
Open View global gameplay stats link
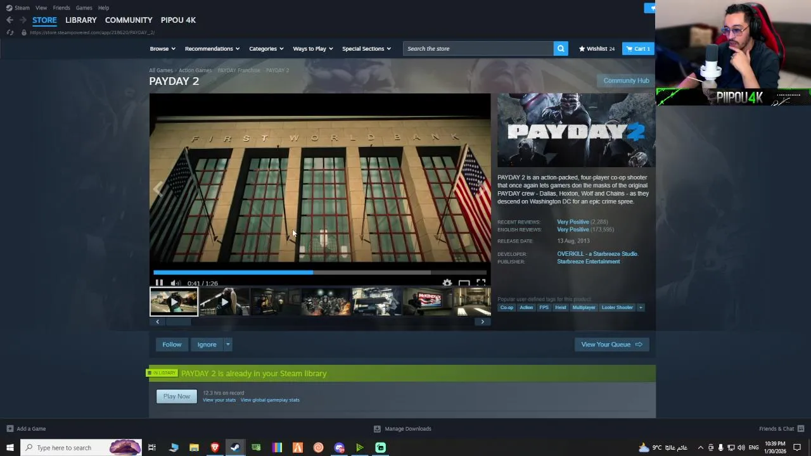(x=270, y=400)
